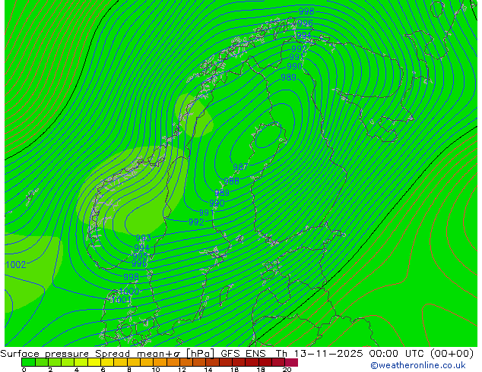
Task: Select the '13-11-2025' date text
Action: coord(328,354)
